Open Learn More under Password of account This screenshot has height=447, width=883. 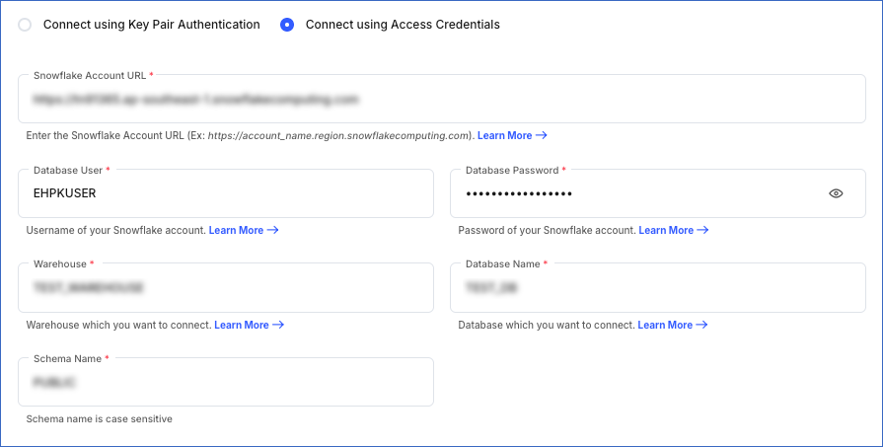[673, 230]
